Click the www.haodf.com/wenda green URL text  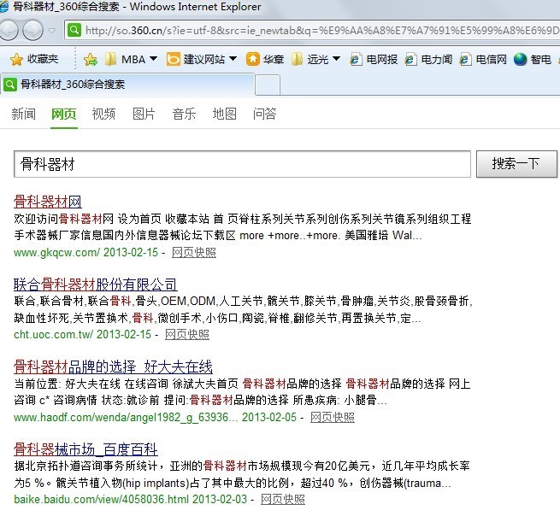(126, 418)
